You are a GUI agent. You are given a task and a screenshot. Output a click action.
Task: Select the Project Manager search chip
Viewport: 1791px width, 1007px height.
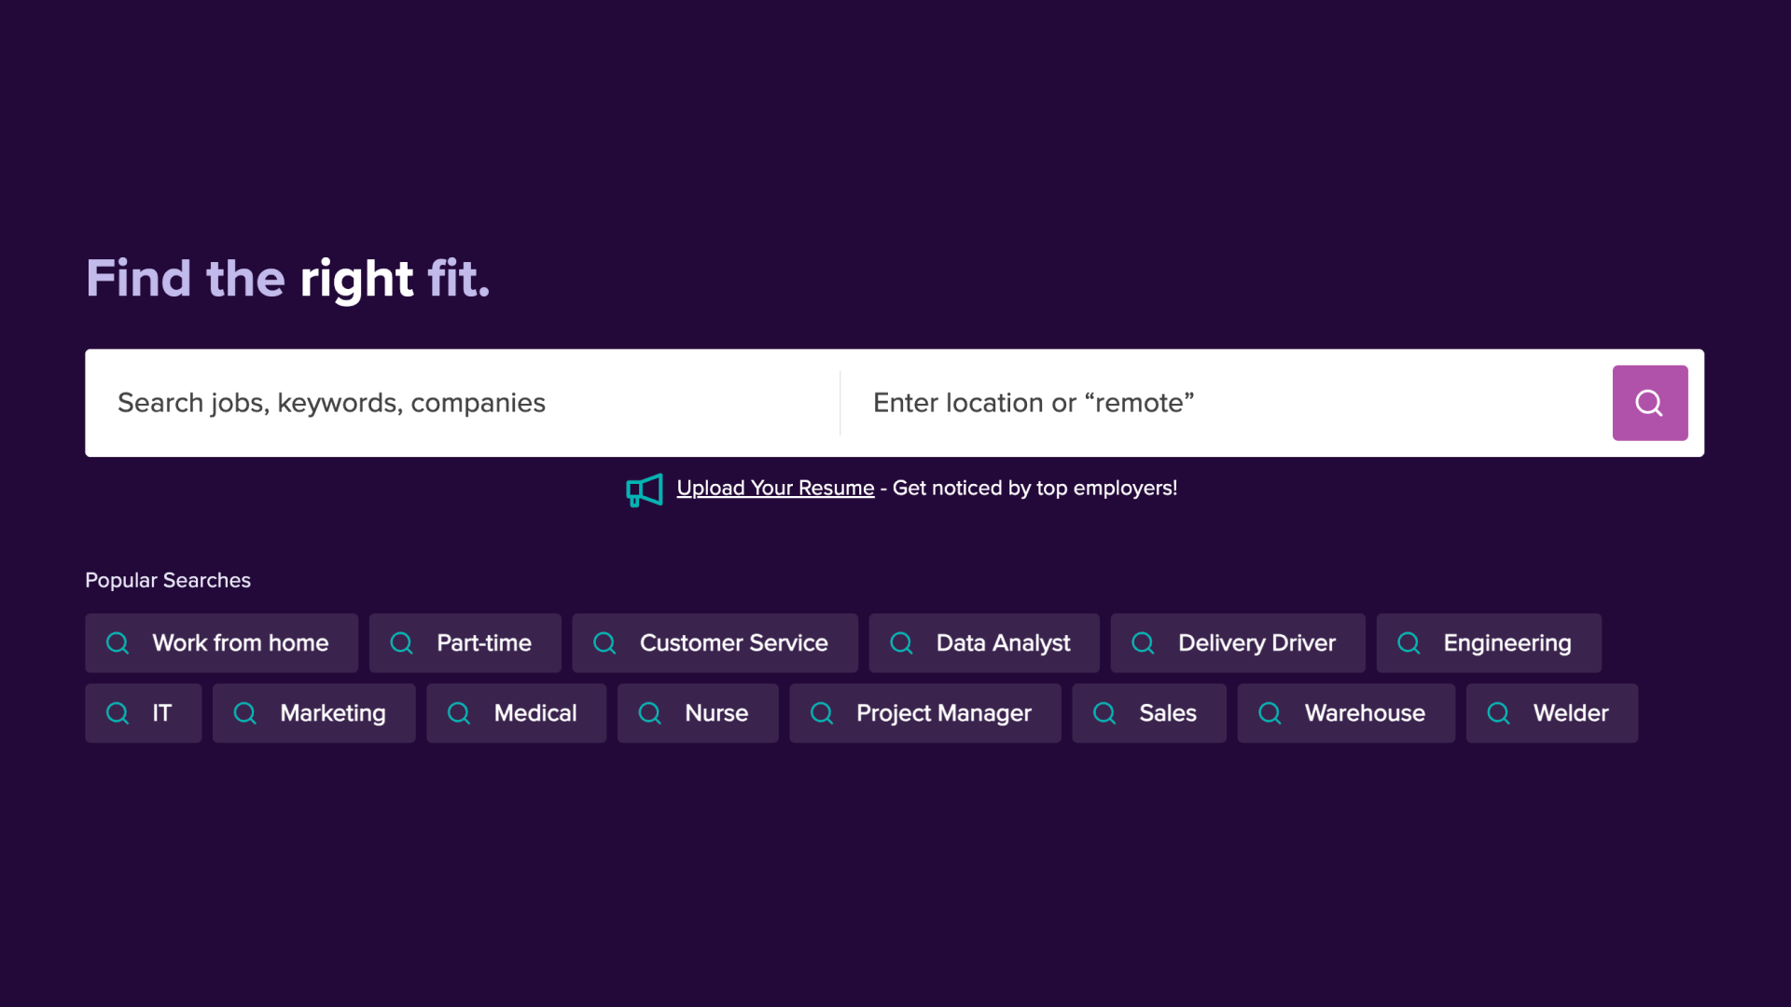pyautogui.click(x=925, y=713)
